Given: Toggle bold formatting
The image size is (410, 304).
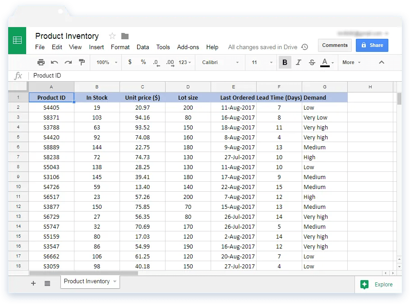Looking at the screenshot, I should 285,62.
